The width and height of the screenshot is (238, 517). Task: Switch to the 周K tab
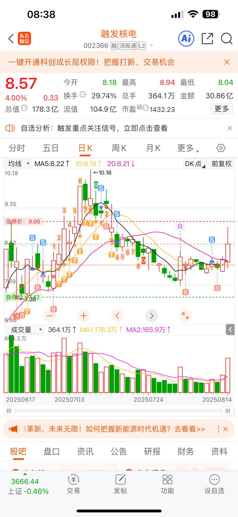pyautogui.click(x=119, y=148)
